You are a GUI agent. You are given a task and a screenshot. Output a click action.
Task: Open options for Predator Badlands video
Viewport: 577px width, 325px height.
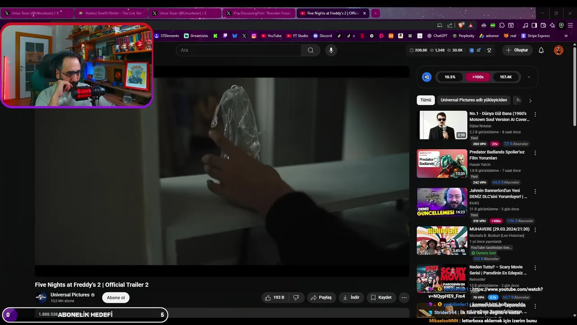535,153
